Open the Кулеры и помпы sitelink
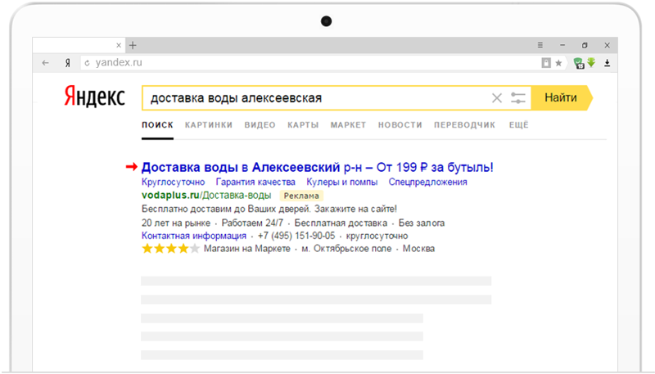The width and height of the screenshot is (655, 374). [341, 182]
